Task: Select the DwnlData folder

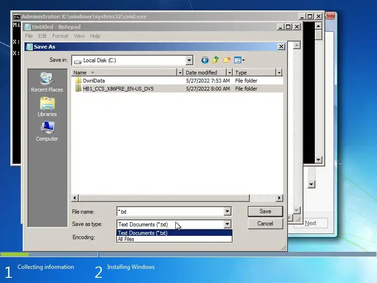Action: 94,81
